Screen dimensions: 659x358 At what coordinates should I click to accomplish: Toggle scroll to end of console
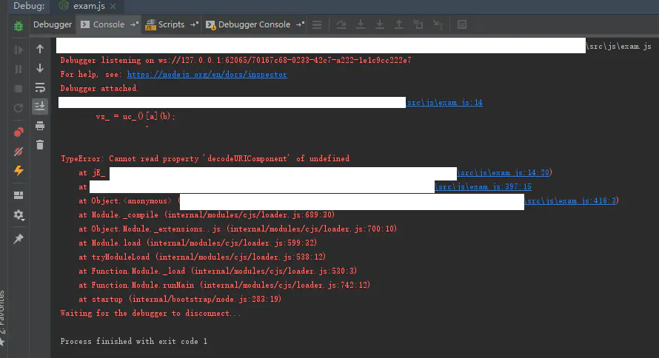click(40, 107)
